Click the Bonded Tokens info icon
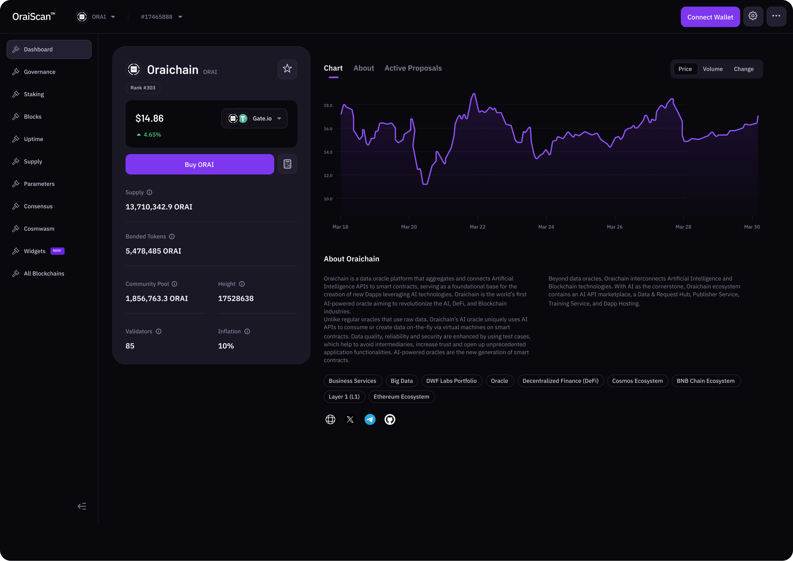Screen dimensions: 793x561 click(172, 237)
